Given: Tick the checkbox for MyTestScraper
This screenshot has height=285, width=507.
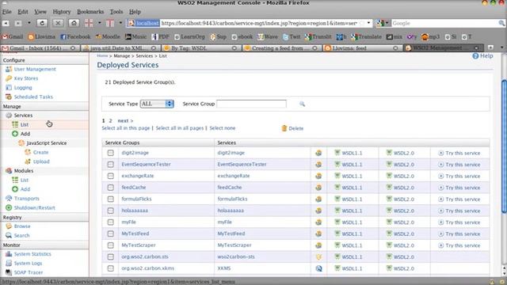Looking at the screenshot, I should click(111, 245).
